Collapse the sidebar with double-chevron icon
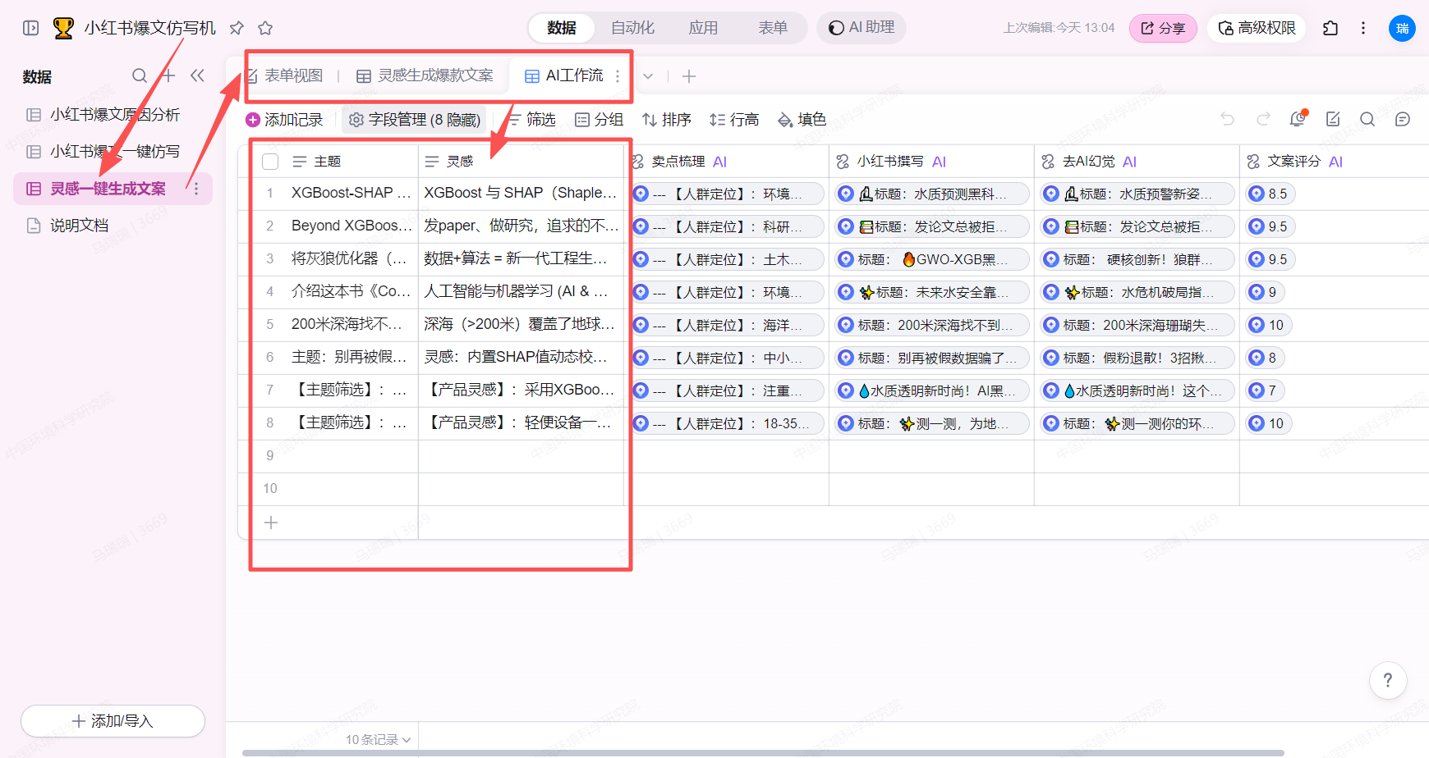Screen dimensions: 1429x758 [x=197, y=76]
